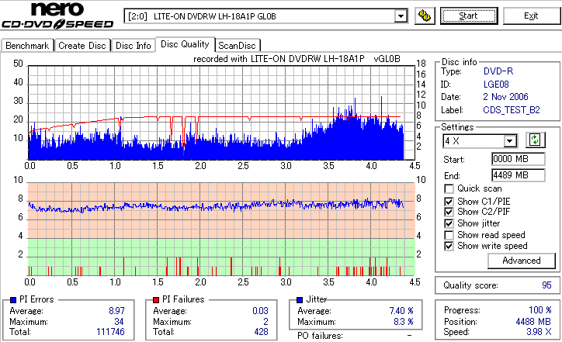The height and width of the screenshot is (342, 562).
Task: Disable Show write speed checkbox
Action: 449,246
